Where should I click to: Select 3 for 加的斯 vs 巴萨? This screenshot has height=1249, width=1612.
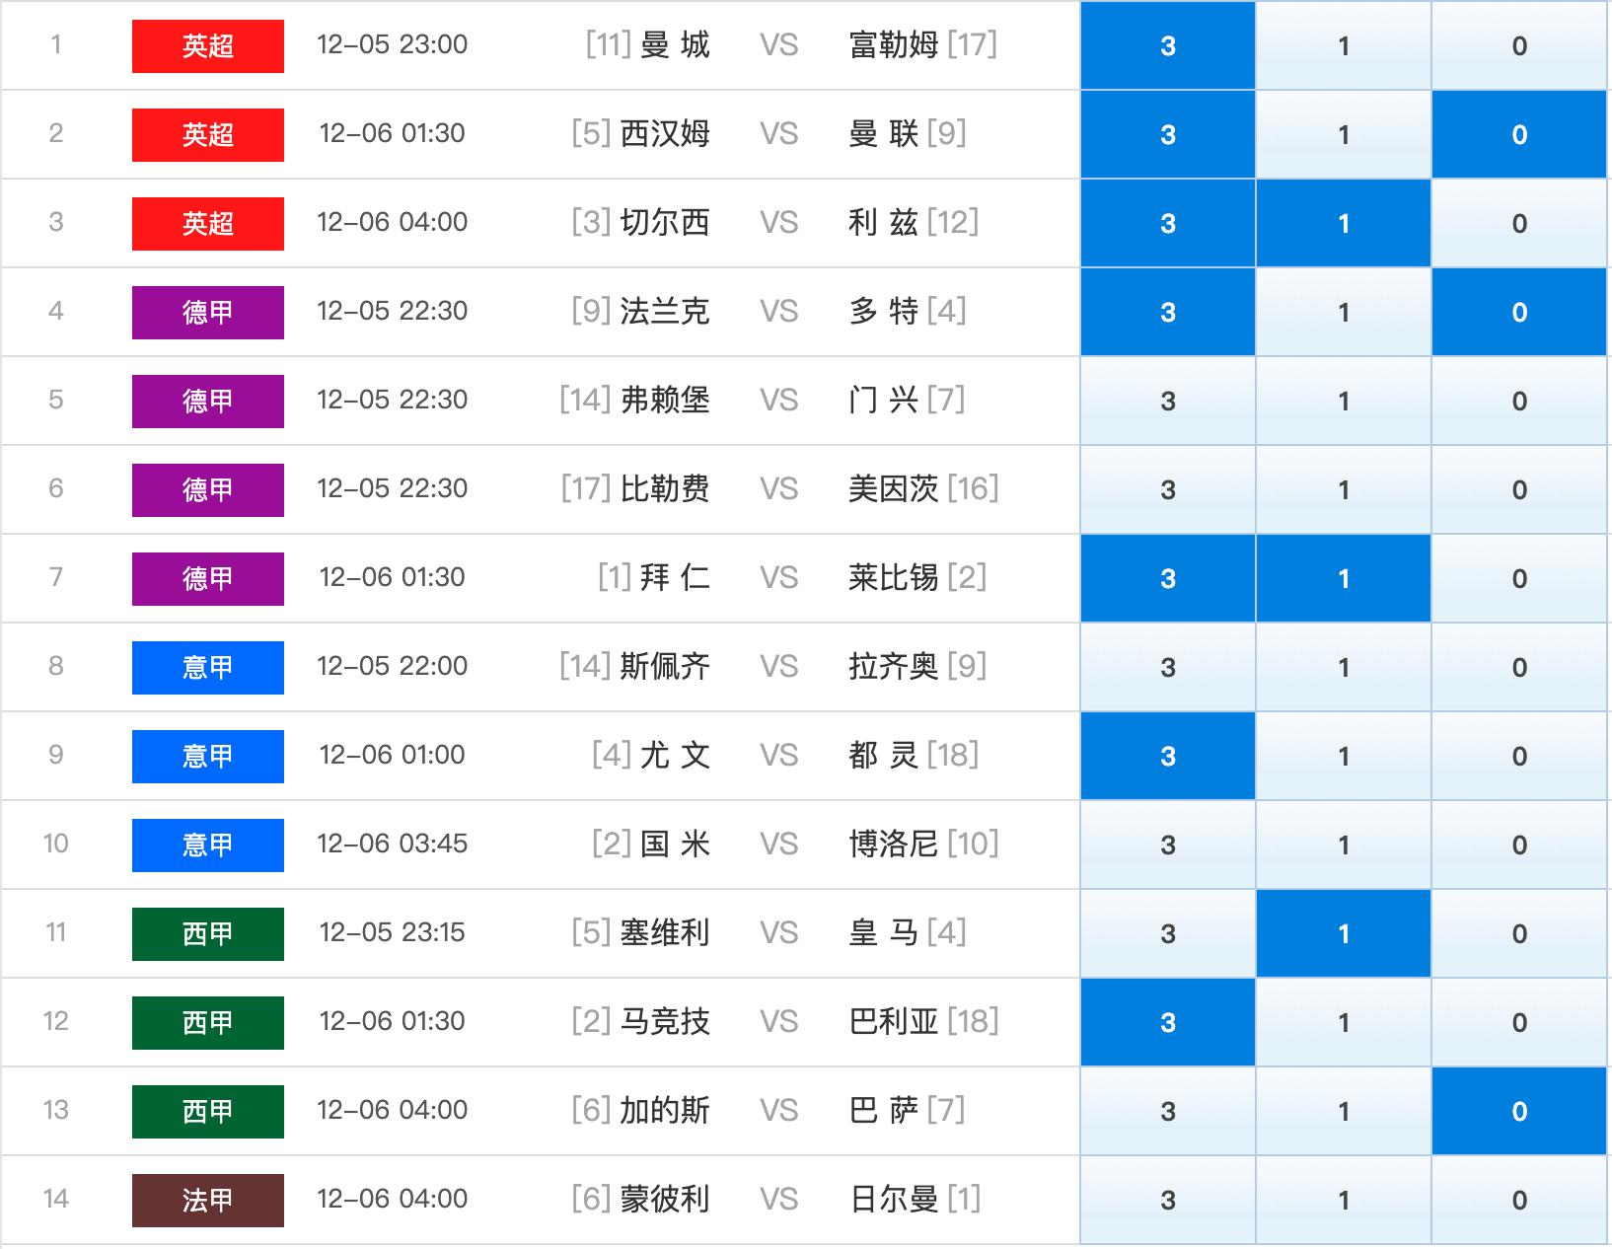[1168, 1111]
